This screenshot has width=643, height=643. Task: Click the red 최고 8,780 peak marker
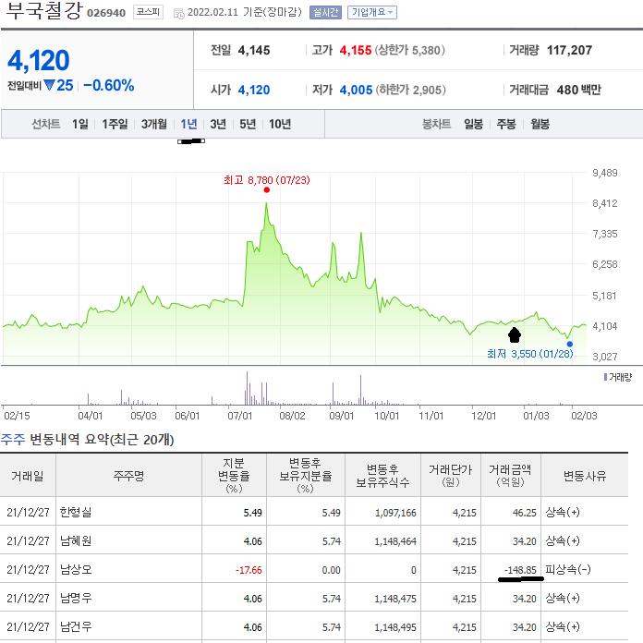tap(266, 189)
